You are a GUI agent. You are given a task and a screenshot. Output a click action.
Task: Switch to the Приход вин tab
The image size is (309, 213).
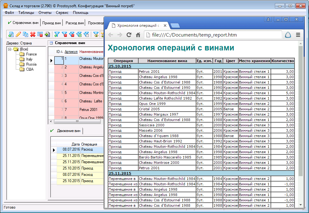[x=51, y=23]
